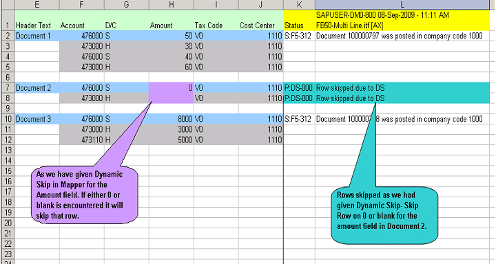Select tax code V0 in row 8
This screenshot has height=264, width=496.
click(216, 98)
